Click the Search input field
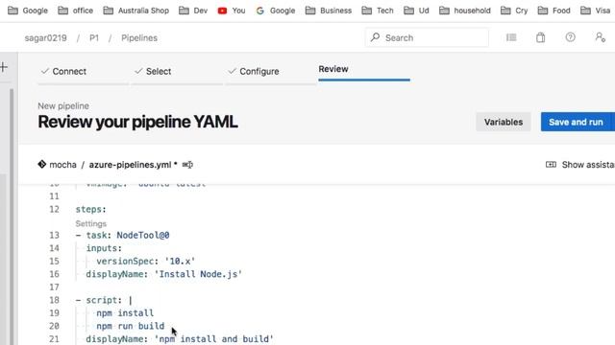 [427, 37]
